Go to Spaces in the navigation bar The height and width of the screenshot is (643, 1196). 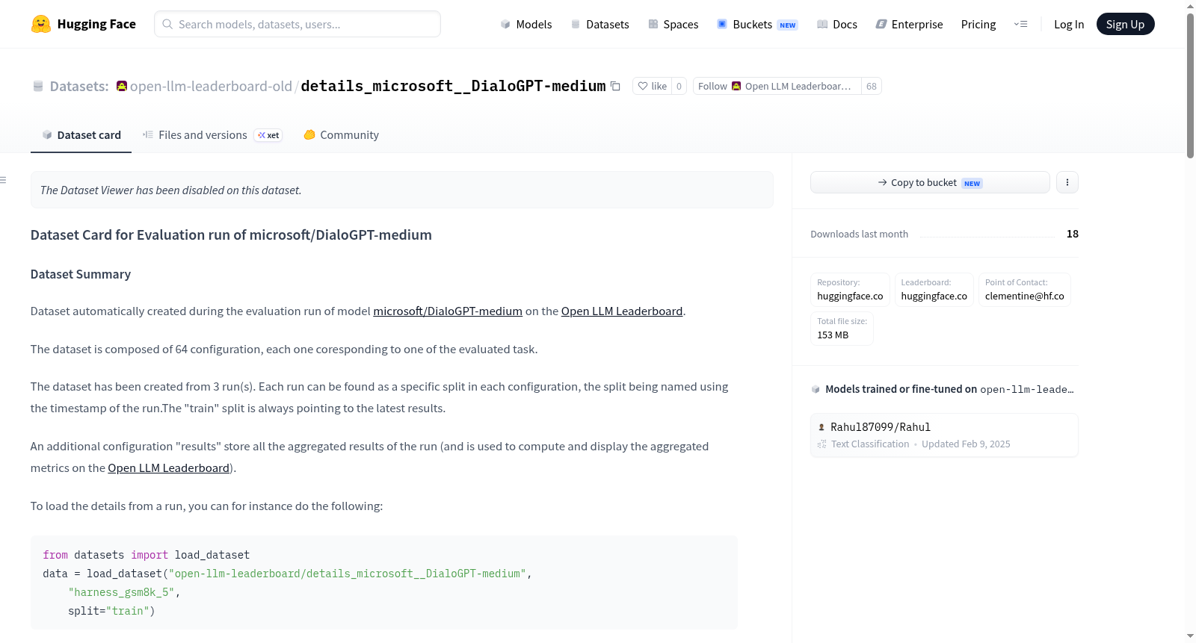673,24
